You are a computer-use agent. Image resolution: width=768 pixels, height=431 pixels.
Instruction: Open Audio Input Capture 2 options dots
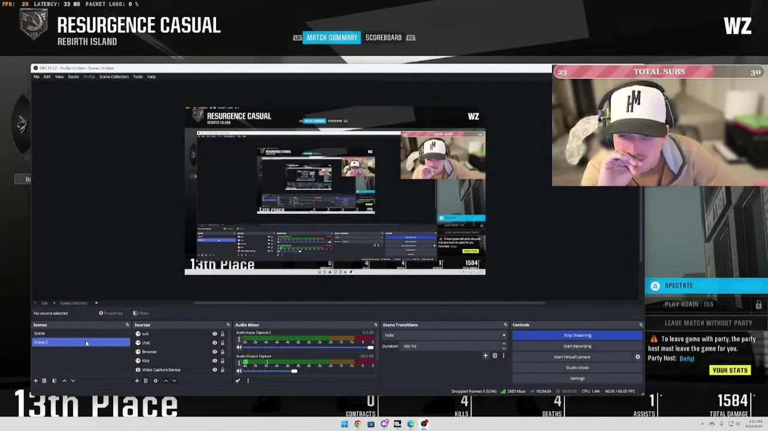239,339
